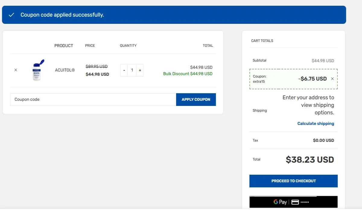The image size is (362, 210).
Task: Decrease quantity with the minus button
Action: pos(124,70)
